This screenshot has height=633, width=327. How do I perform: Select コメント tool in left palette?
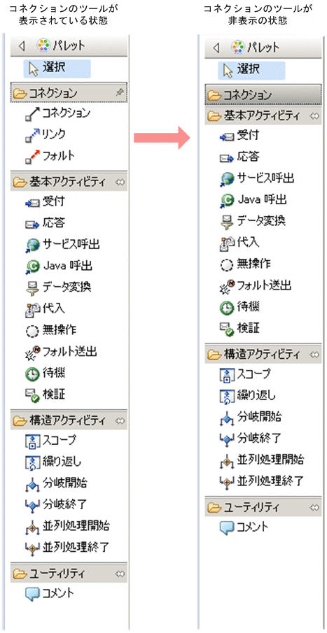click(49, 593)
